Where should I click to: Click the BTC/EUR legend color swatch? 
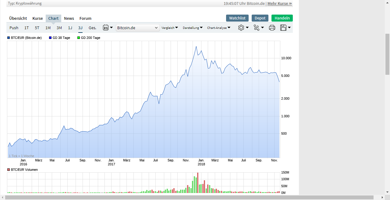pos(9,38)
